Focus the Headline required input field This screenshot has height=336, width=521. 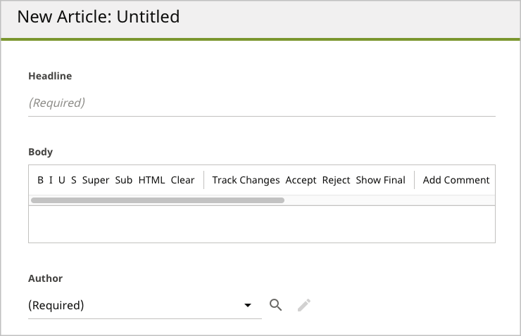click(x=262, y=103)
